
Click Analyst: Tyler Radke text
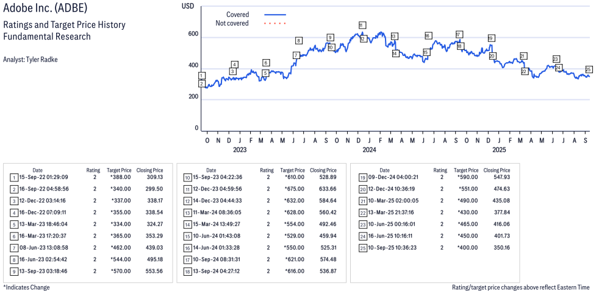pyautogui.click(x=30, y=60)
